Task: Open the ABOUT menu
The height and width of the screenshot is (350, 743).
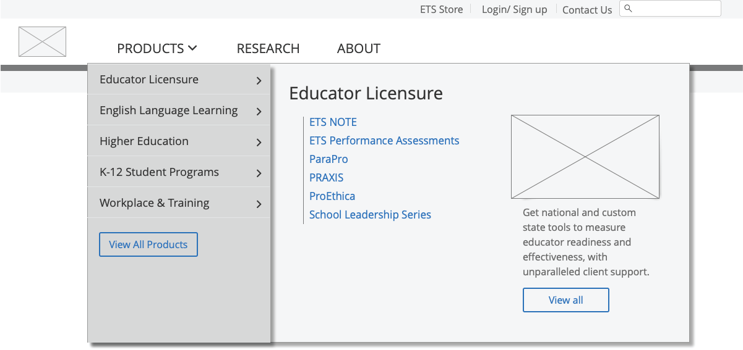Action: click(x=359, y=48)
